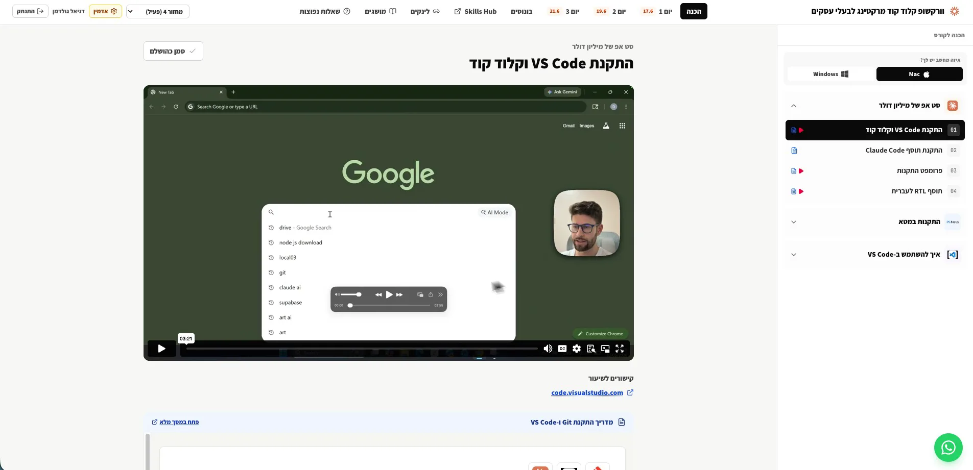Image resolution: width=973 pixels, height=470 pixels.
Task: Mark the lesson complete with סמן כהושלם
Action: point(173,51)
